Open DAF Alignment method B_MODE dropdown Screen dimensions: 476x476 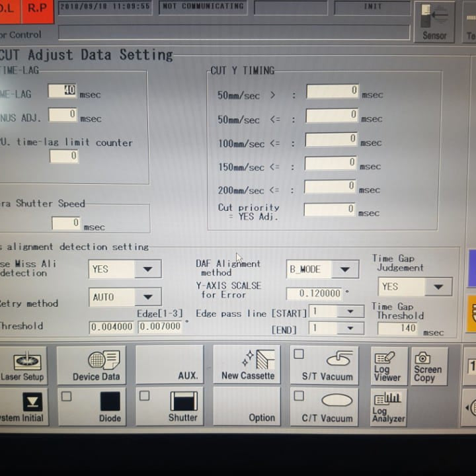point(323,269)
